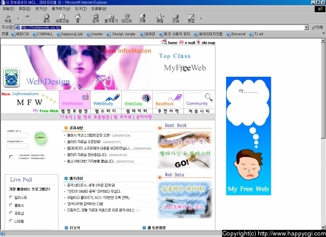The image size is (326, 237).
Task: Click the vertical scrollbar thumb
Action: click(323, 91)
